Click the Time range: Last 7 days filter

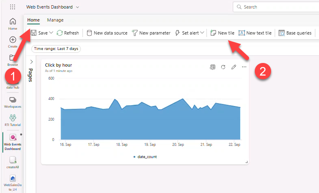point(56,49)
